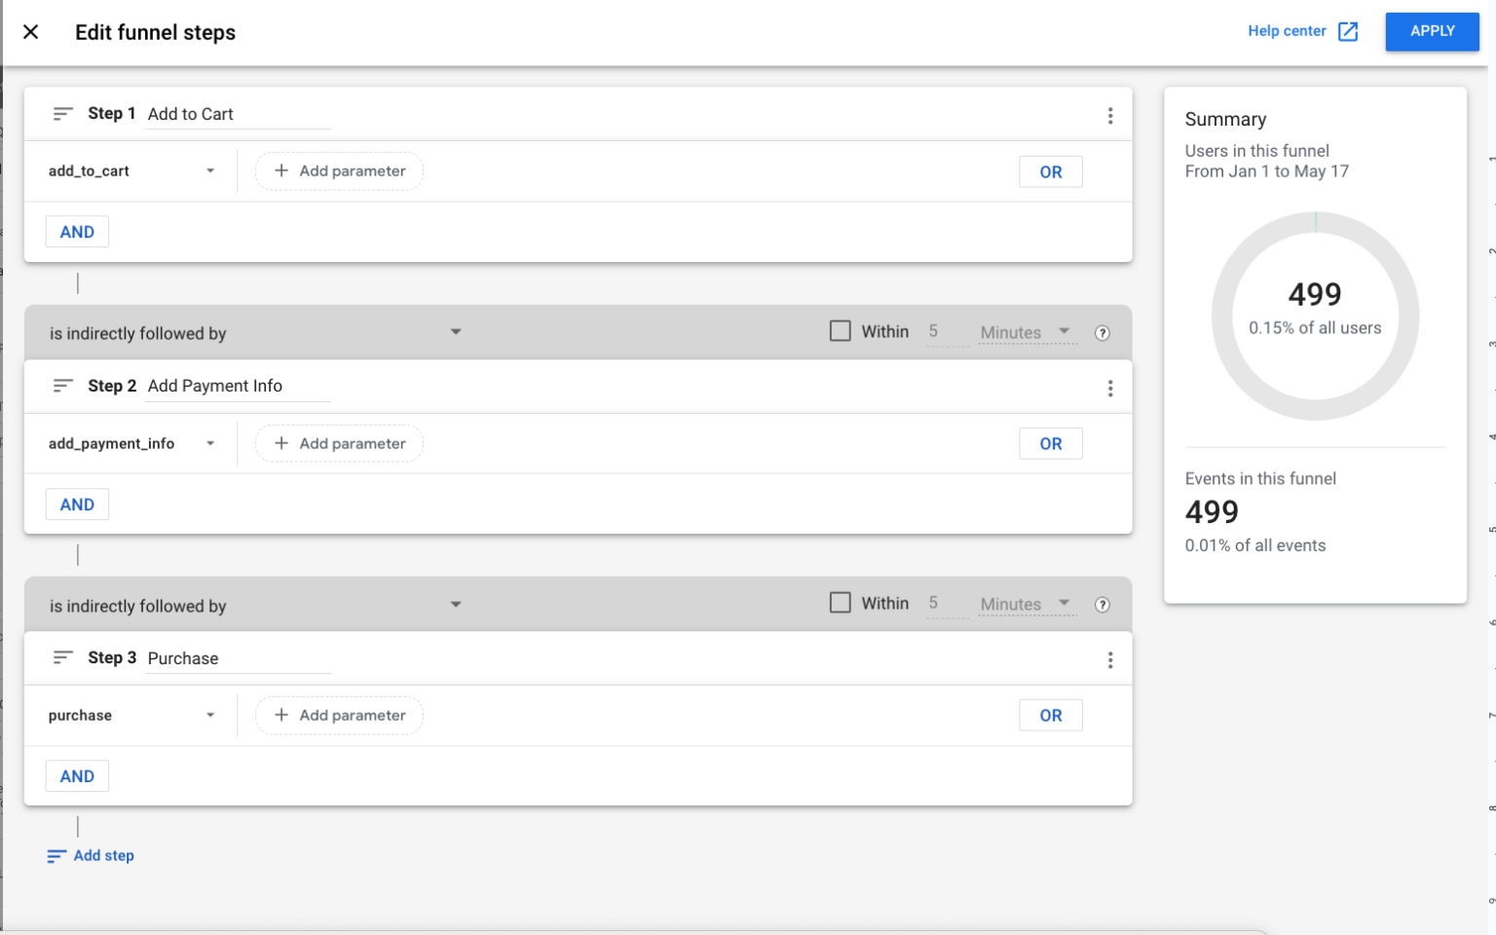Open the three-dot menu for Step 3
Viewport: 1496px width, 935px height.
coord(1110,659)
